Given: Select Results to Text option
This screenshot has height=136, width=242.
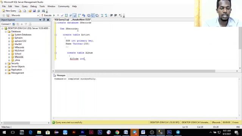Looking at the screenshot, I should (x=89, y=15).
